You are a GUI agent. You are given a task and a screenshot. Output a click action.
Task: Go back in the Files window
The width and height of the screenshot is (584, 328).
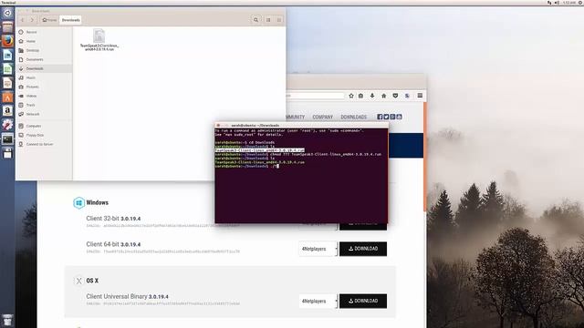(22, 20)
